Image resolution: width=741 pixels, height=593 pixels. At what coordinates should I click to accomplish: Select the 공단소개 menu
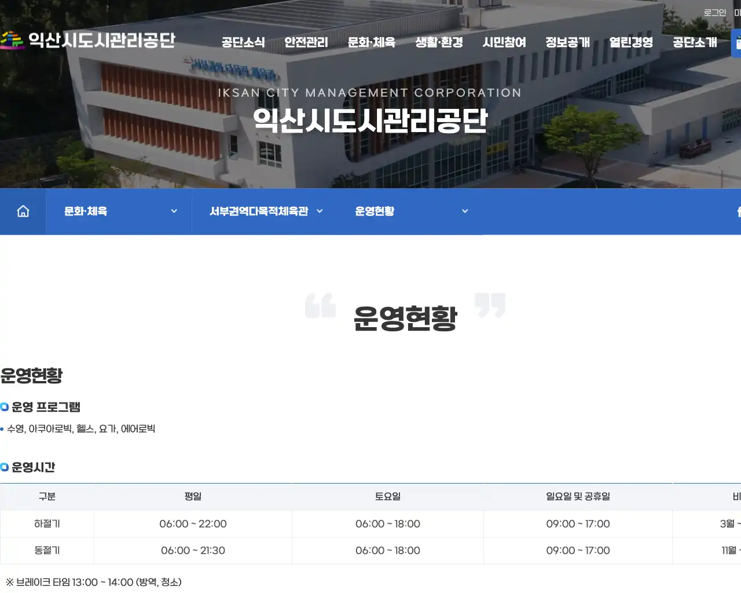click(x=694, y=42)
